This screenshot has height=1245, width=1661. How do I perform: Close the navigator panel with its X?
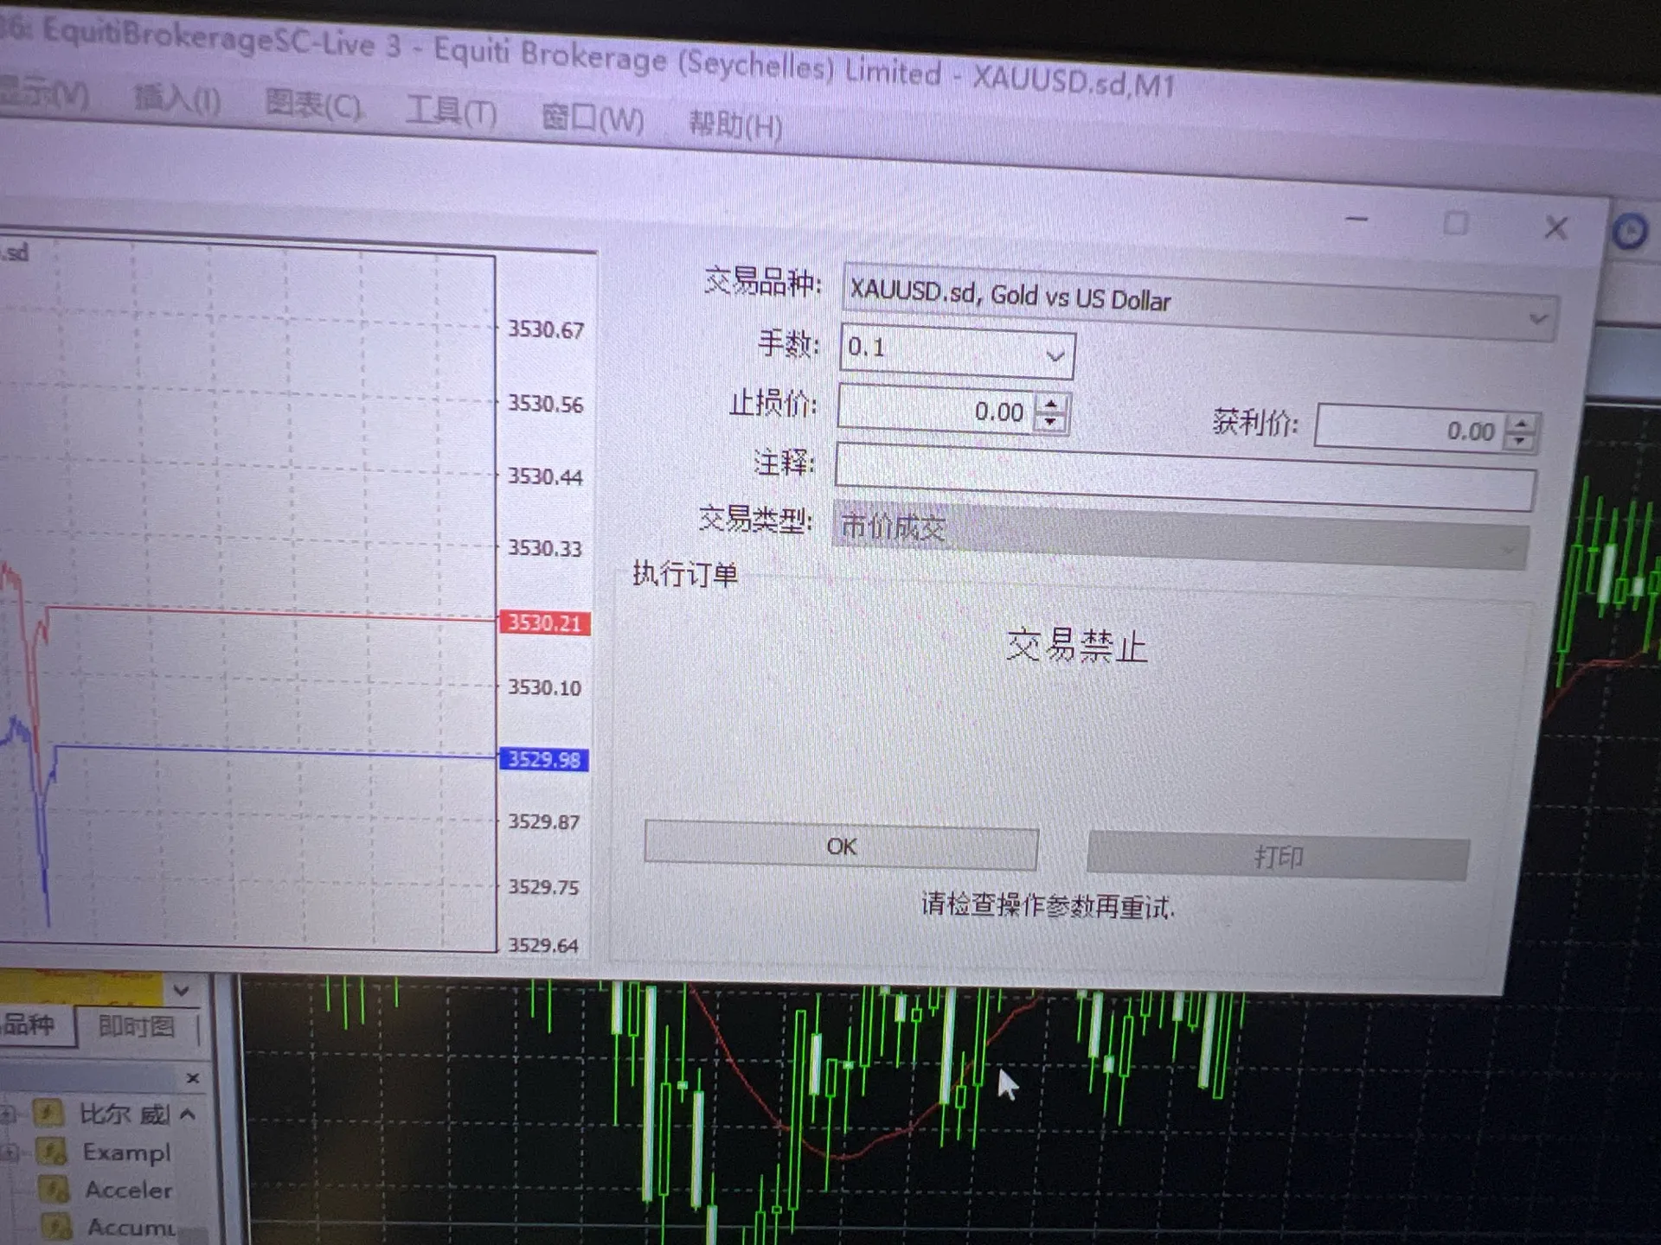(193, 1078)
